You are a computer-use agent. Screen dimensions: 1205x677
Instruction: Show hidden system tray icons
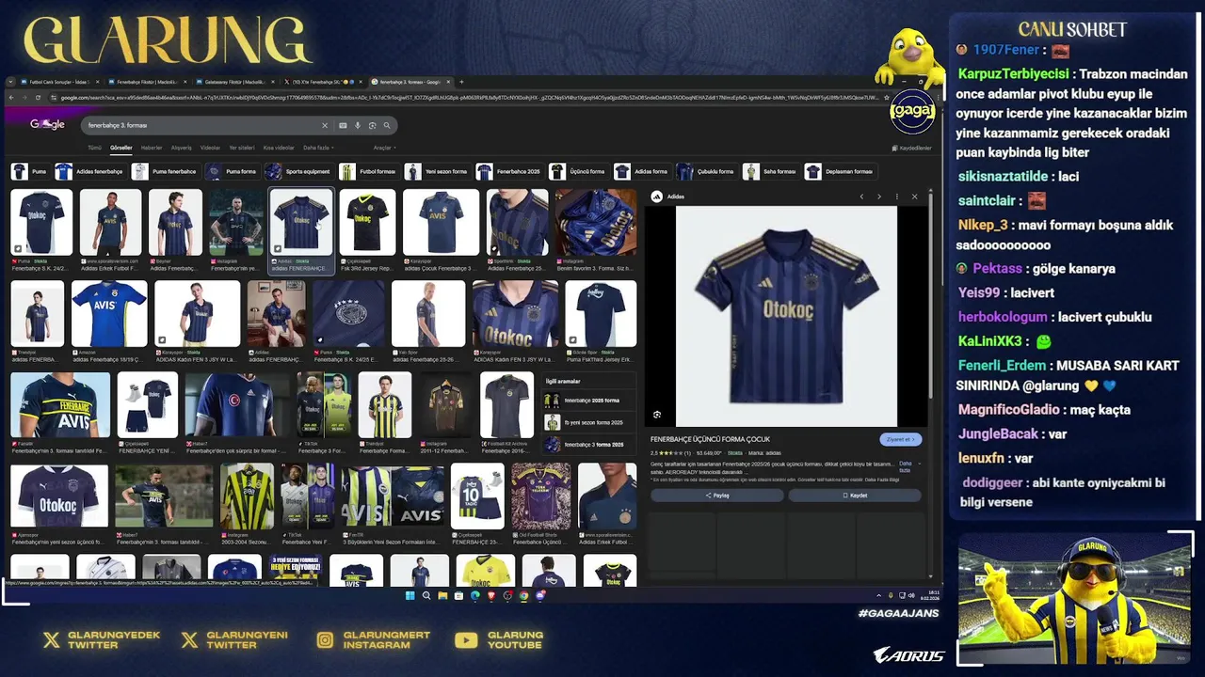[879, 595]
